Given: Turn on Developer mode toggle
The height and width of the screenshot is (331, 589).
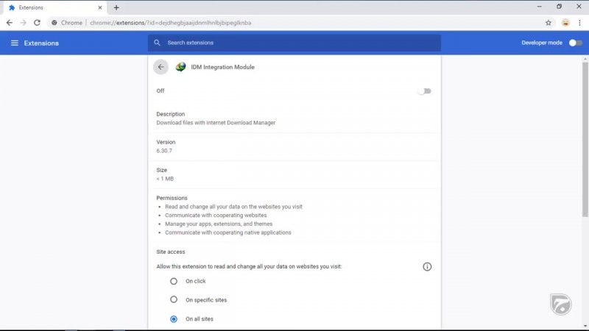Looking at the screenshot, I should [575, 43].
